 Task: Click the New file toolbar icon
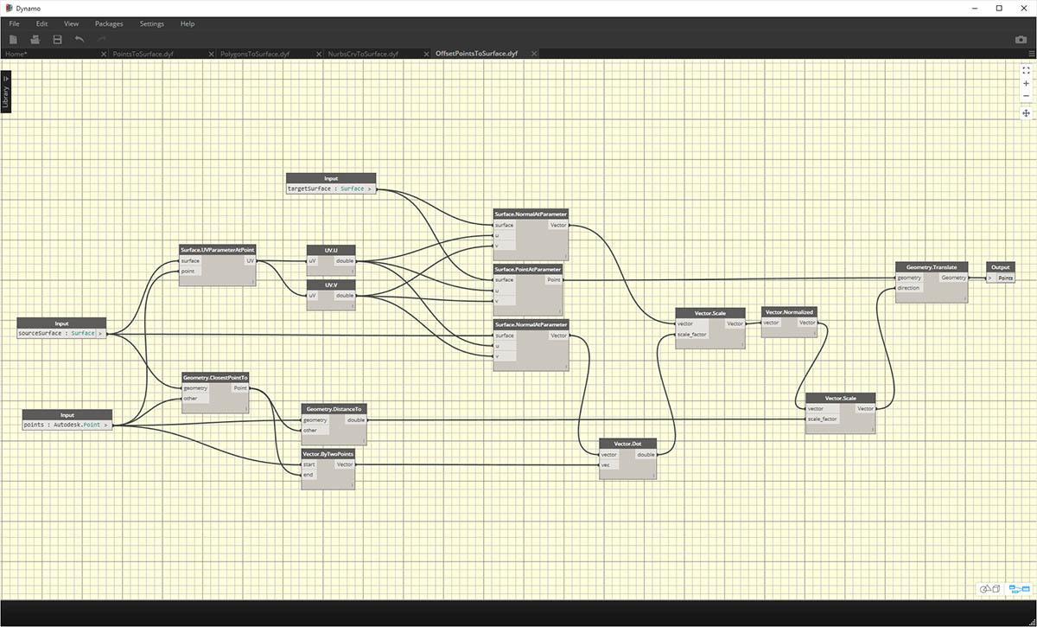14,40
